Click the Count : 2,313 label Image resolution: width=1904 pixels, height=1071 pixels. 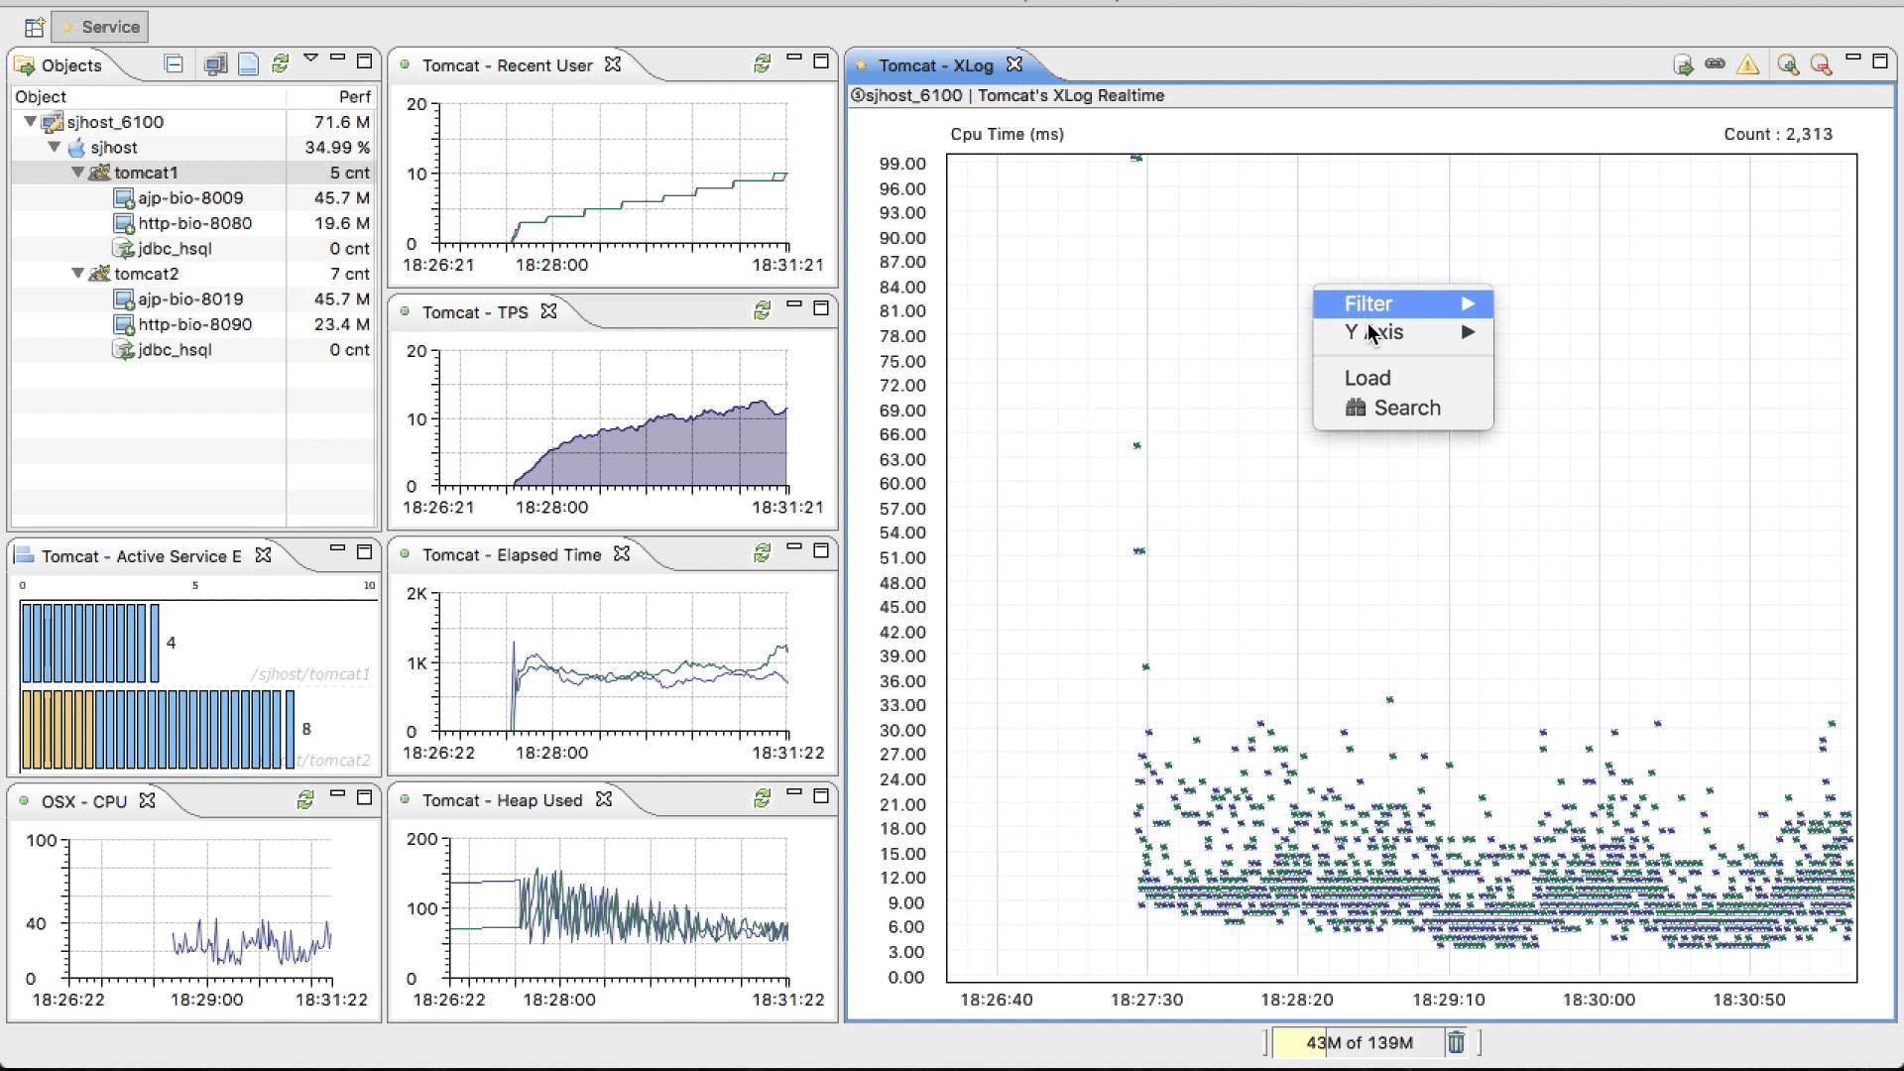1778,134
